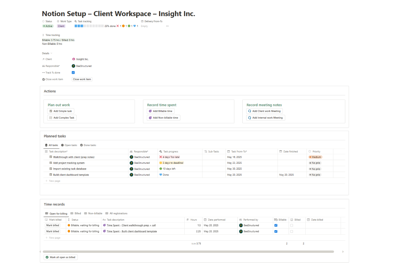The width and height of the screenshot is (395, 263).
Task: Click the checklist icon on Add Complex Task
Action: 51,118
